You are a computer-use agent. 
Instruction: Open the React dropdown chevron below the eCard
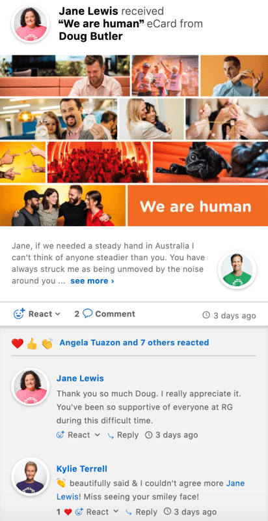tap(58, 314)
